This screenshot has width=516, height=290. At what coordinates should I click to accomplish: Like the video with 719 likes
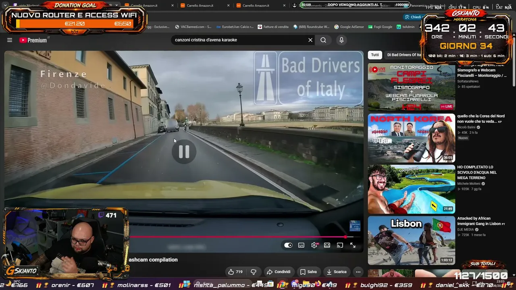point(235,272)
